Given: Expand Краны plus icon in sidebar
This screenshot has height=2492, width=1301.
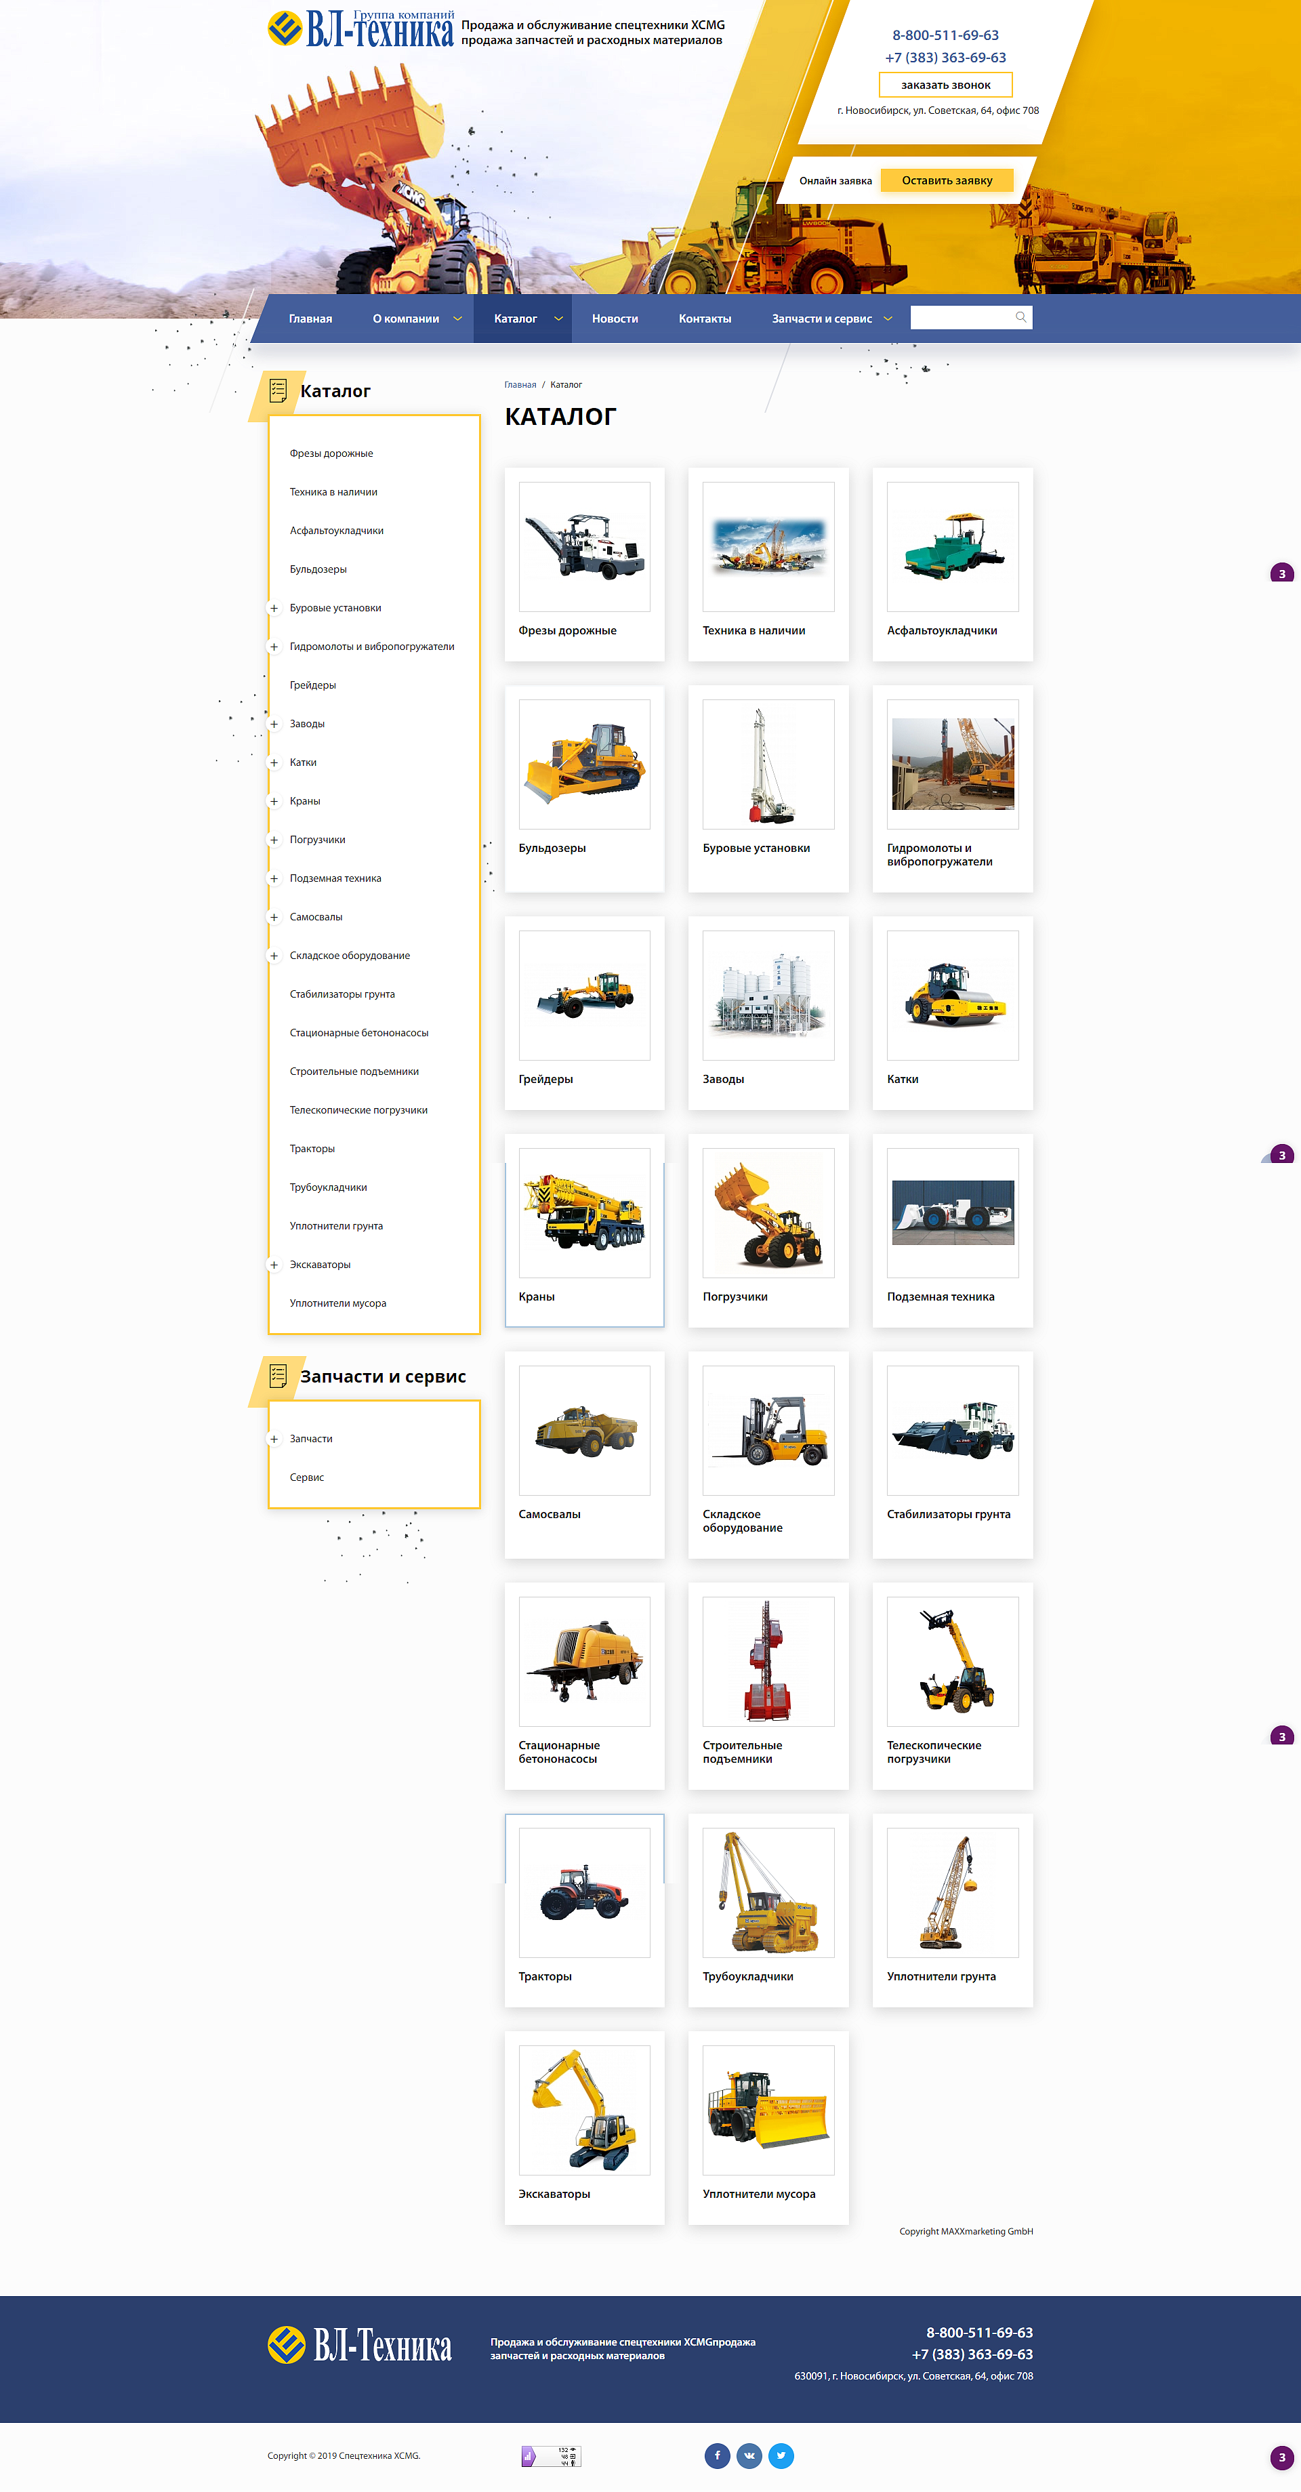Looking at the screenshot, I should pos(274,801).
